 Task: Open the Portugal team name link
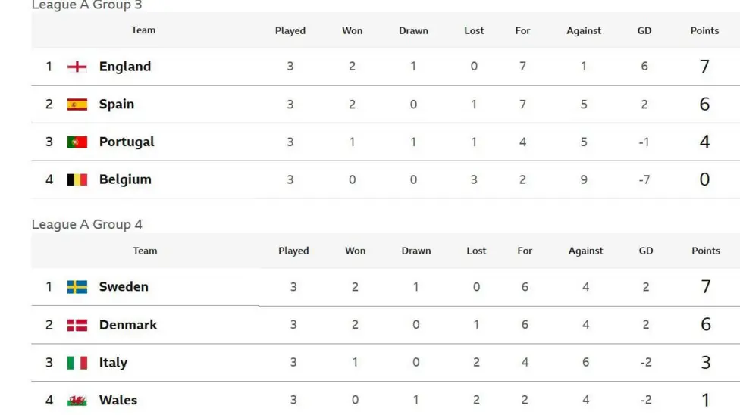click(x=127, y=142)
